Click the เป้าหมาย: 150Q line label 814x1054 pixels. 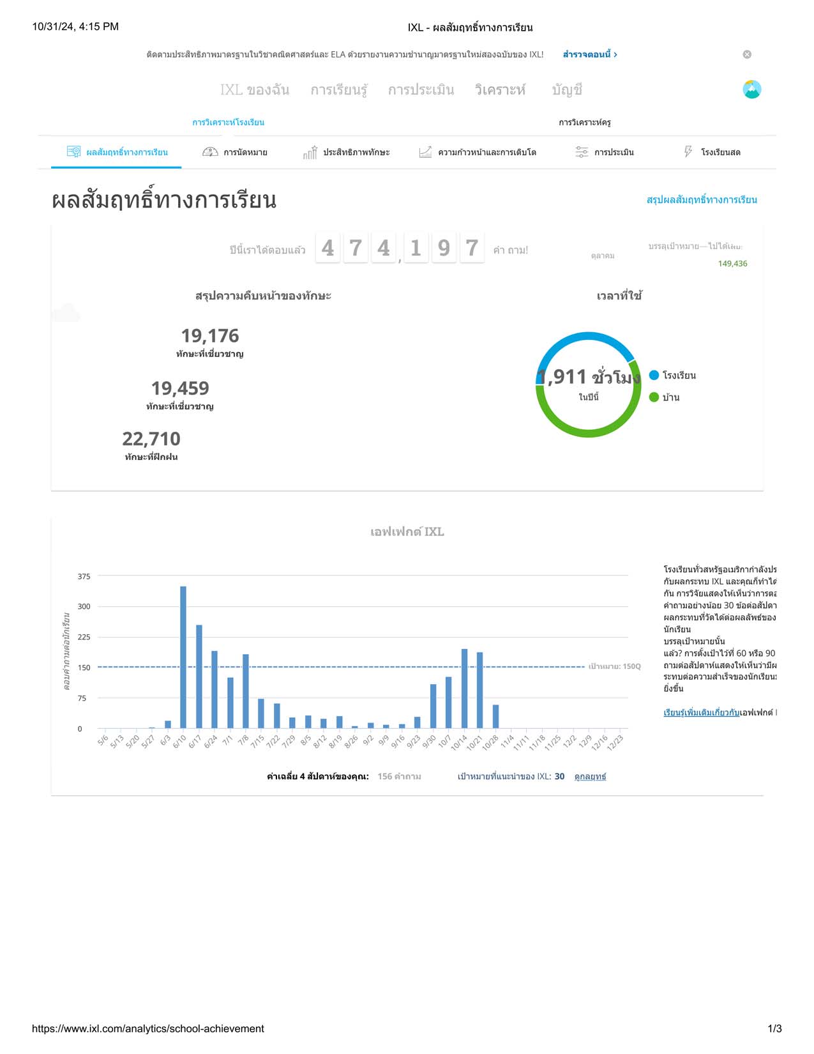coord(614,666)
